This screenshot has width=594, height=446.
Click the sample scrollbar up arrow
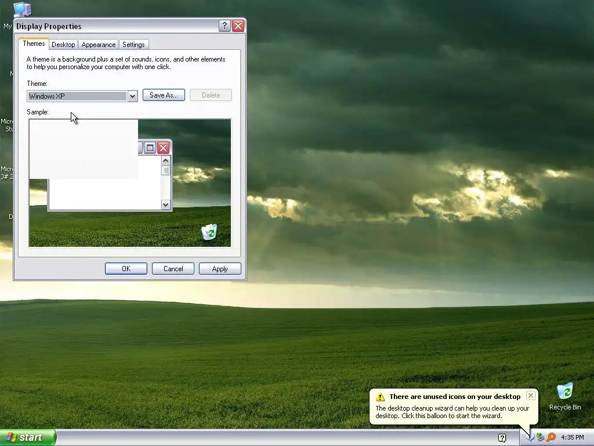(x=165, y=161)
